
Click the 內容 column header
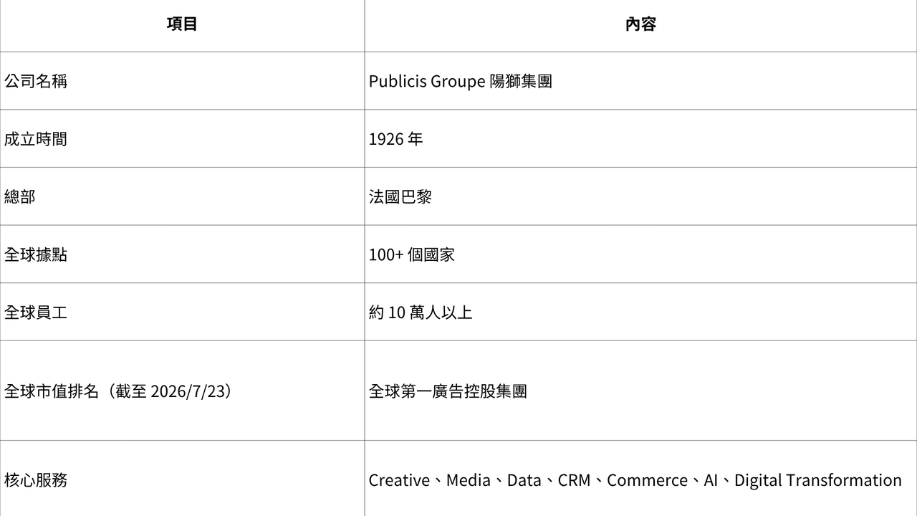point(640,24)
